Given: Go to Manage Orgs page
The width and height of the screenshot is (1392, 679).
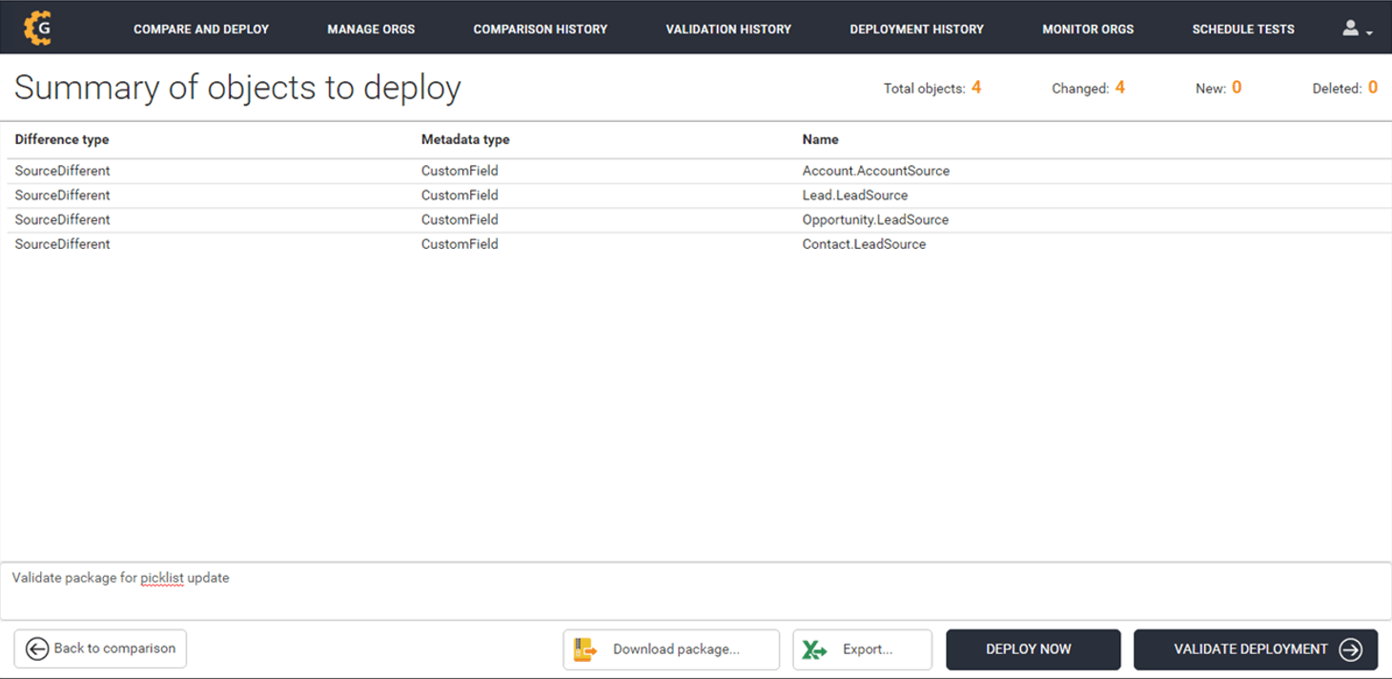Looking at the screenshot, I should click(x=371, y=29).
